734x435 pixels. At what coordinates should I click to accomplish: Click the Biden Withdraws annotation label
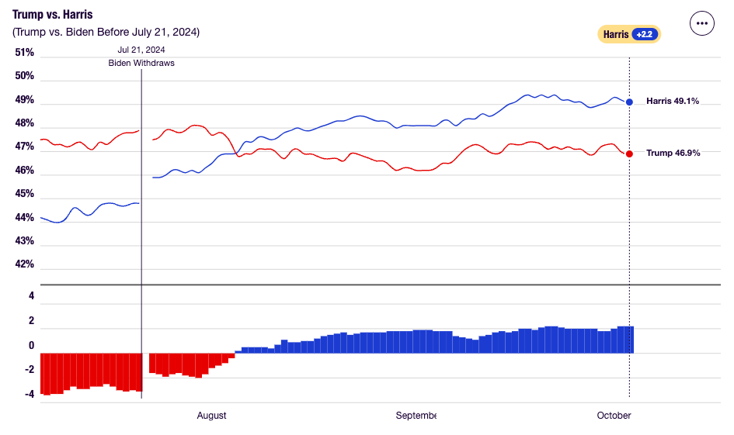coord(141,63)
